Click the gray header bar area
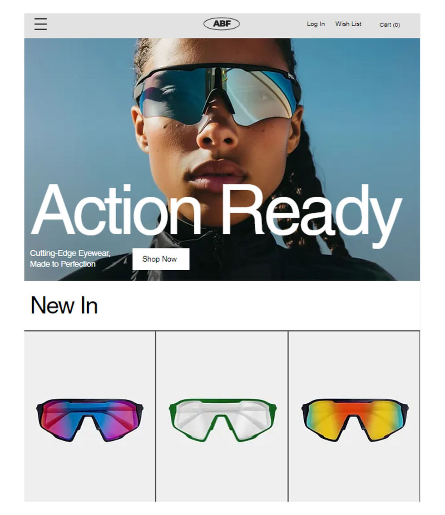The height and width of the screenshot is (515, 445). coord(131,25)
